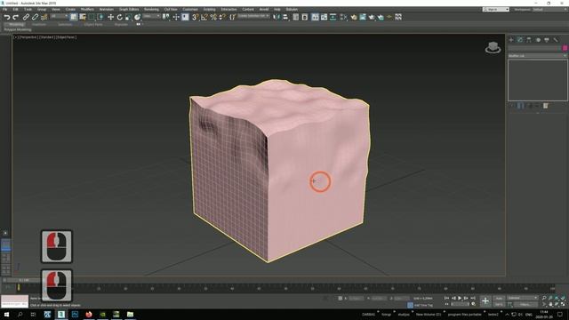The width and height of the screenshot is (569, 320).
Task: Toggle Auto Key animation mode
Action: (500, 299)
